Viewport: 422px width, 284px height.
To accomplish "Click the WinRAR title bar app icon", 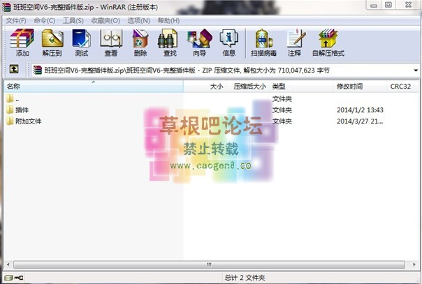I will pyautogui.click(x=6, y=7).
